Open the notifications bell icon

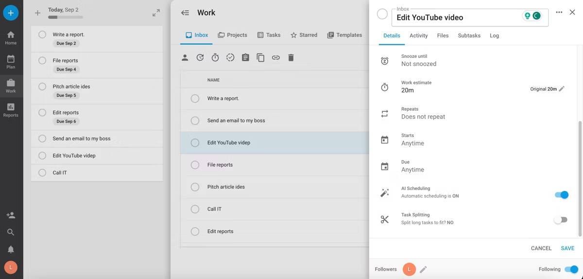(x=11, y=249)
